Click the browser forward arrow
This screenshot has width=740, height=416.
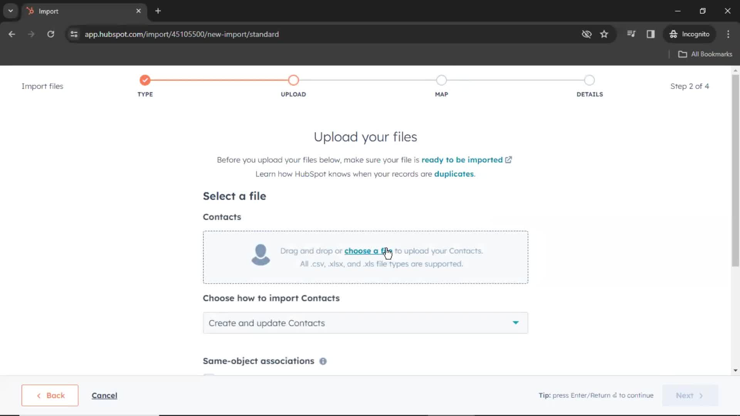coord(31,34)
